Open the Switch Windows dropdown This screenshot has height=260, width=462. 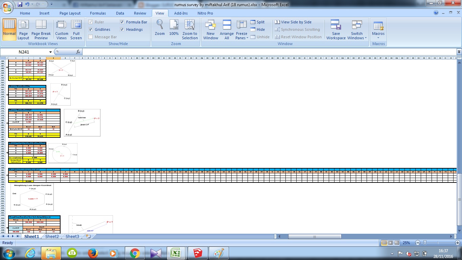[x=356, y=30]
